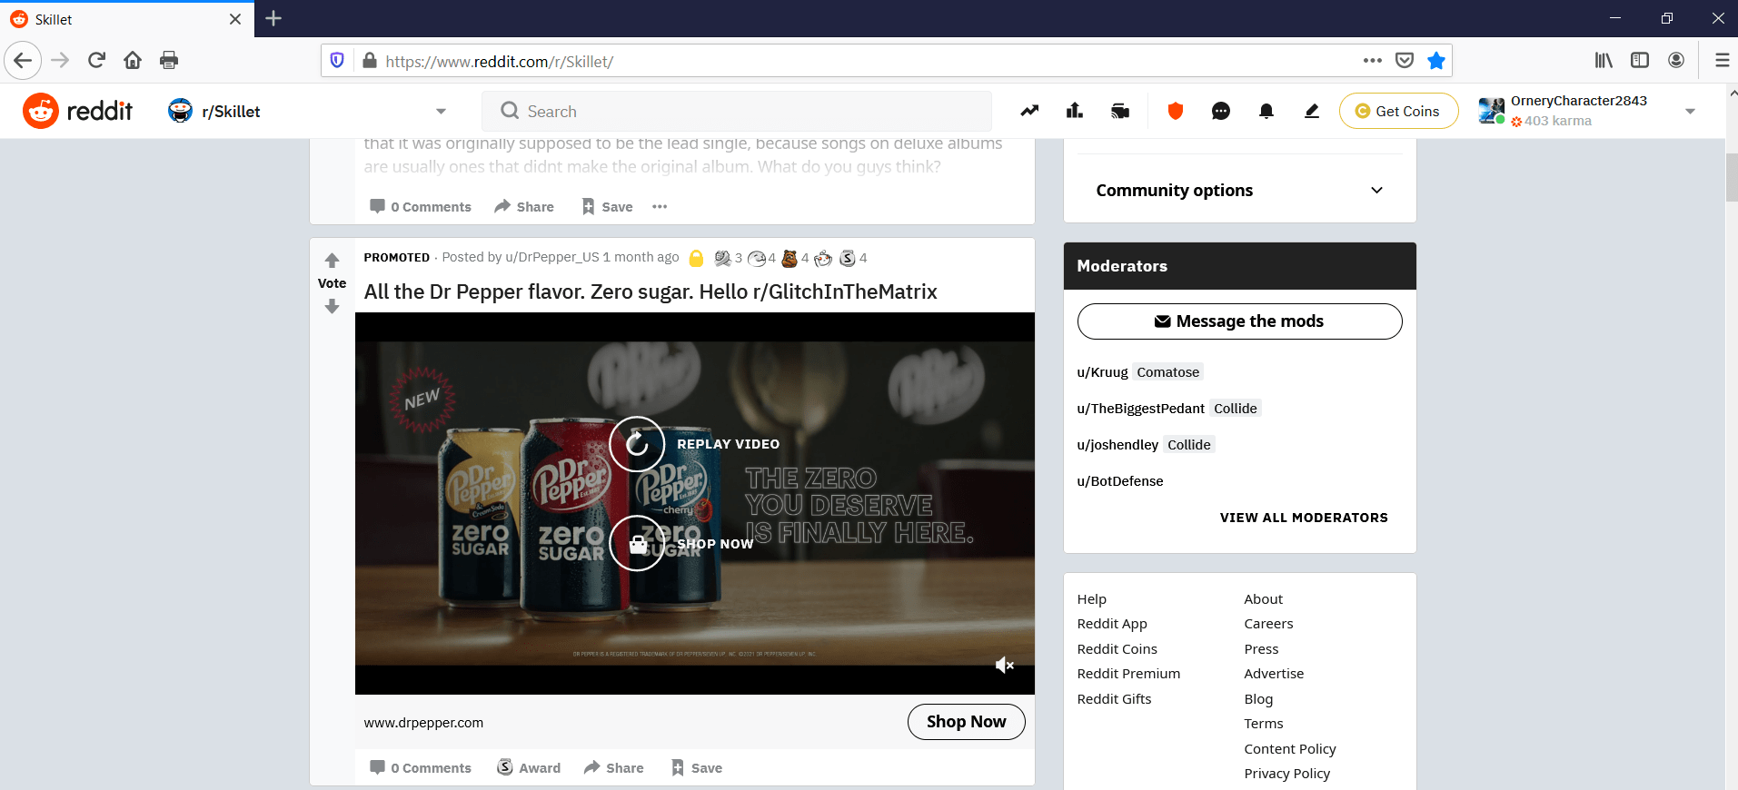Click View All Moderators

tap(1304, 518)
